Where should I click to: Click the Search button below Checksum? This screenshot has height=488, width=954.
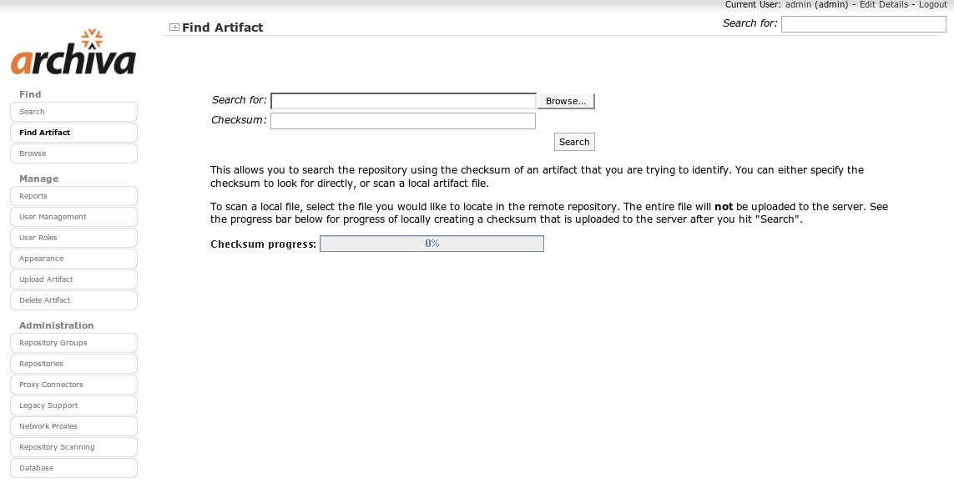574,142
